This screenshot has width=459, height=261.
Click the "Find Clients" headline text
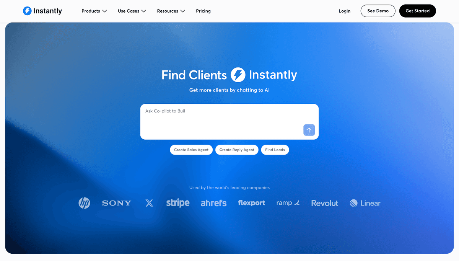[194, 75]
